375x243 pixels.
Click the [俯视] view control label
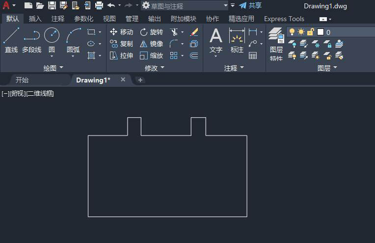tap(18, 93)
